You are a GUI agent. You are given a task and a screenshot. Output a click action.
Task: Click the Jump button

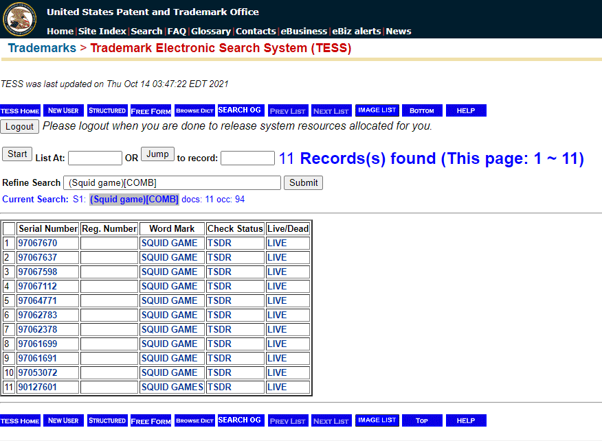coord(157,154)
